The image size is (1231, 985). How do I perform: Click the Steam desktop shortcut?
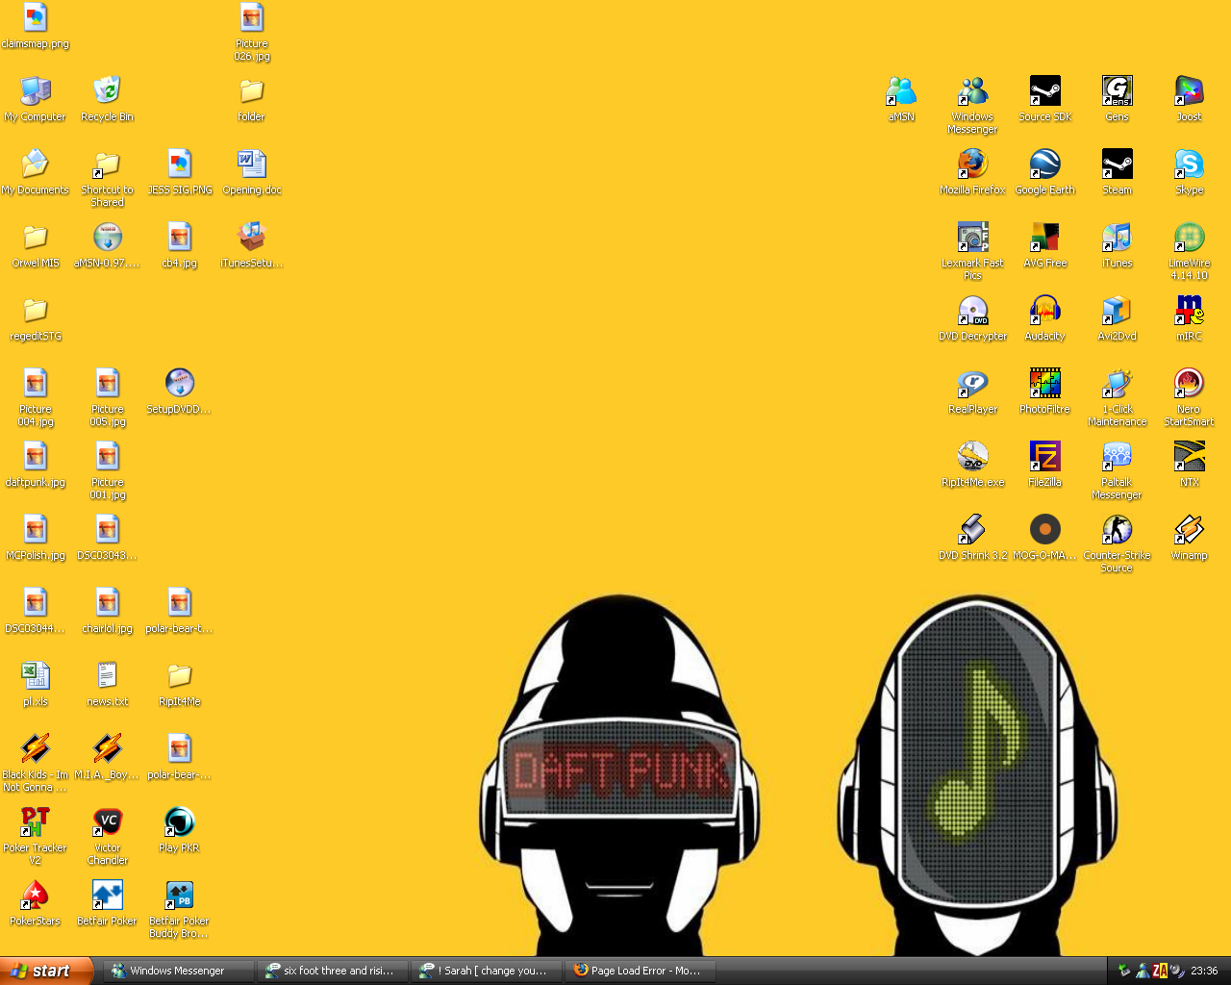1117,164
